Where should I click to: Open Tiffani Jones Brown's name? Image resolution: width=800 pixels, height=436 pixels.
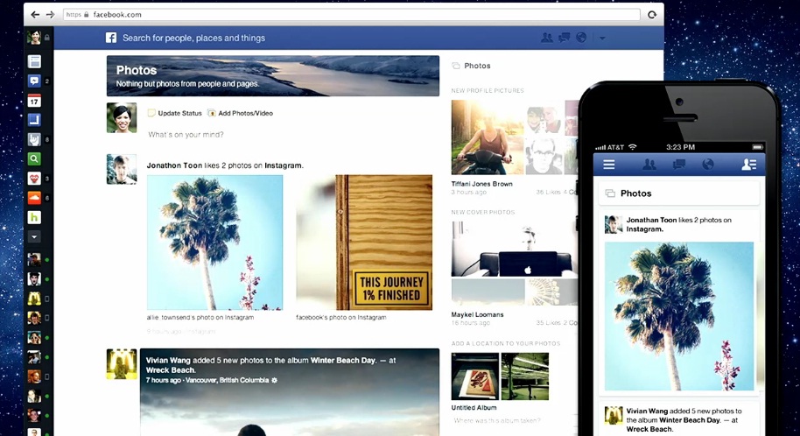pyautogui.click(x=481, y=185)
